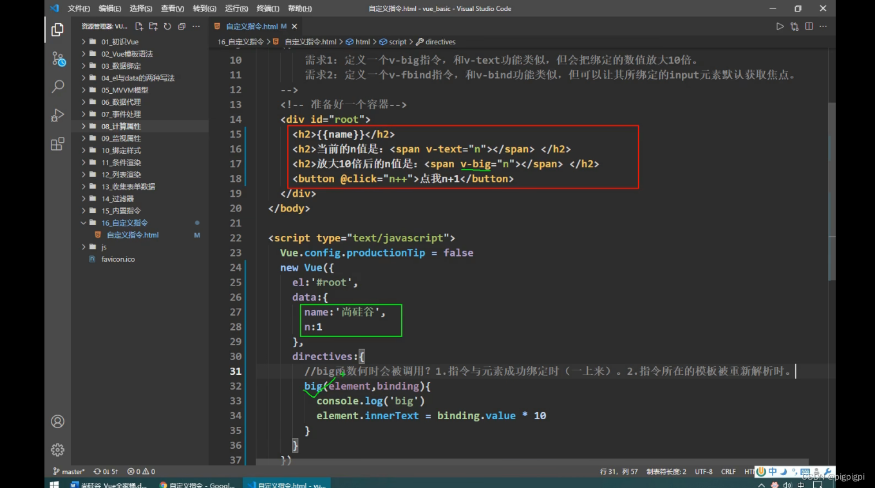875x488 pixels.
Task: Open the Extensions view
Action: pos(57,143)
